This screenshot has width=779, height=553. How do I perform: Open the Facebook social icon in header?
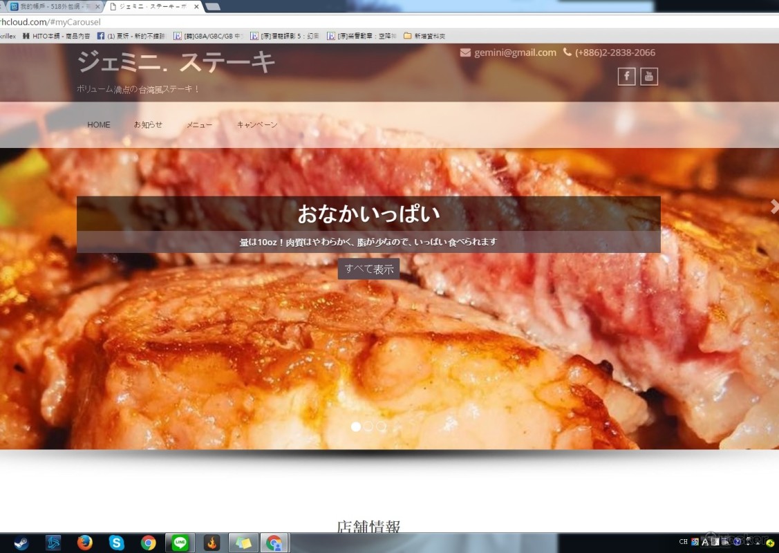click(x=626, y=76)
